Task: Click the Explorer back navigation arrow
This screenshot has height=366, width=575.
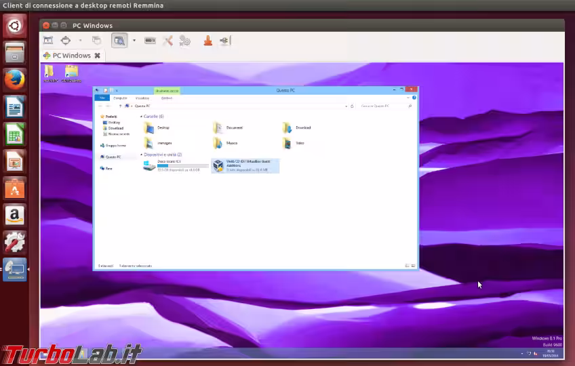Action: tap(100, 106)
